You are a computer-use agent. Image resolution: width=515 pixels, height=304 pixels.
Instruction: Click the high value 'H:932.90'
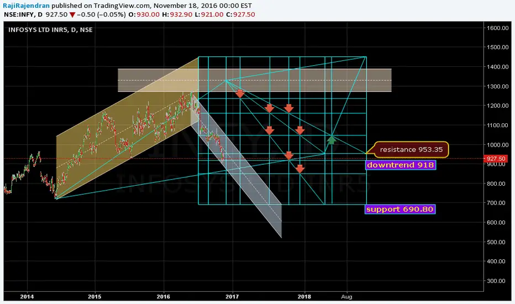tap(177, 15)
